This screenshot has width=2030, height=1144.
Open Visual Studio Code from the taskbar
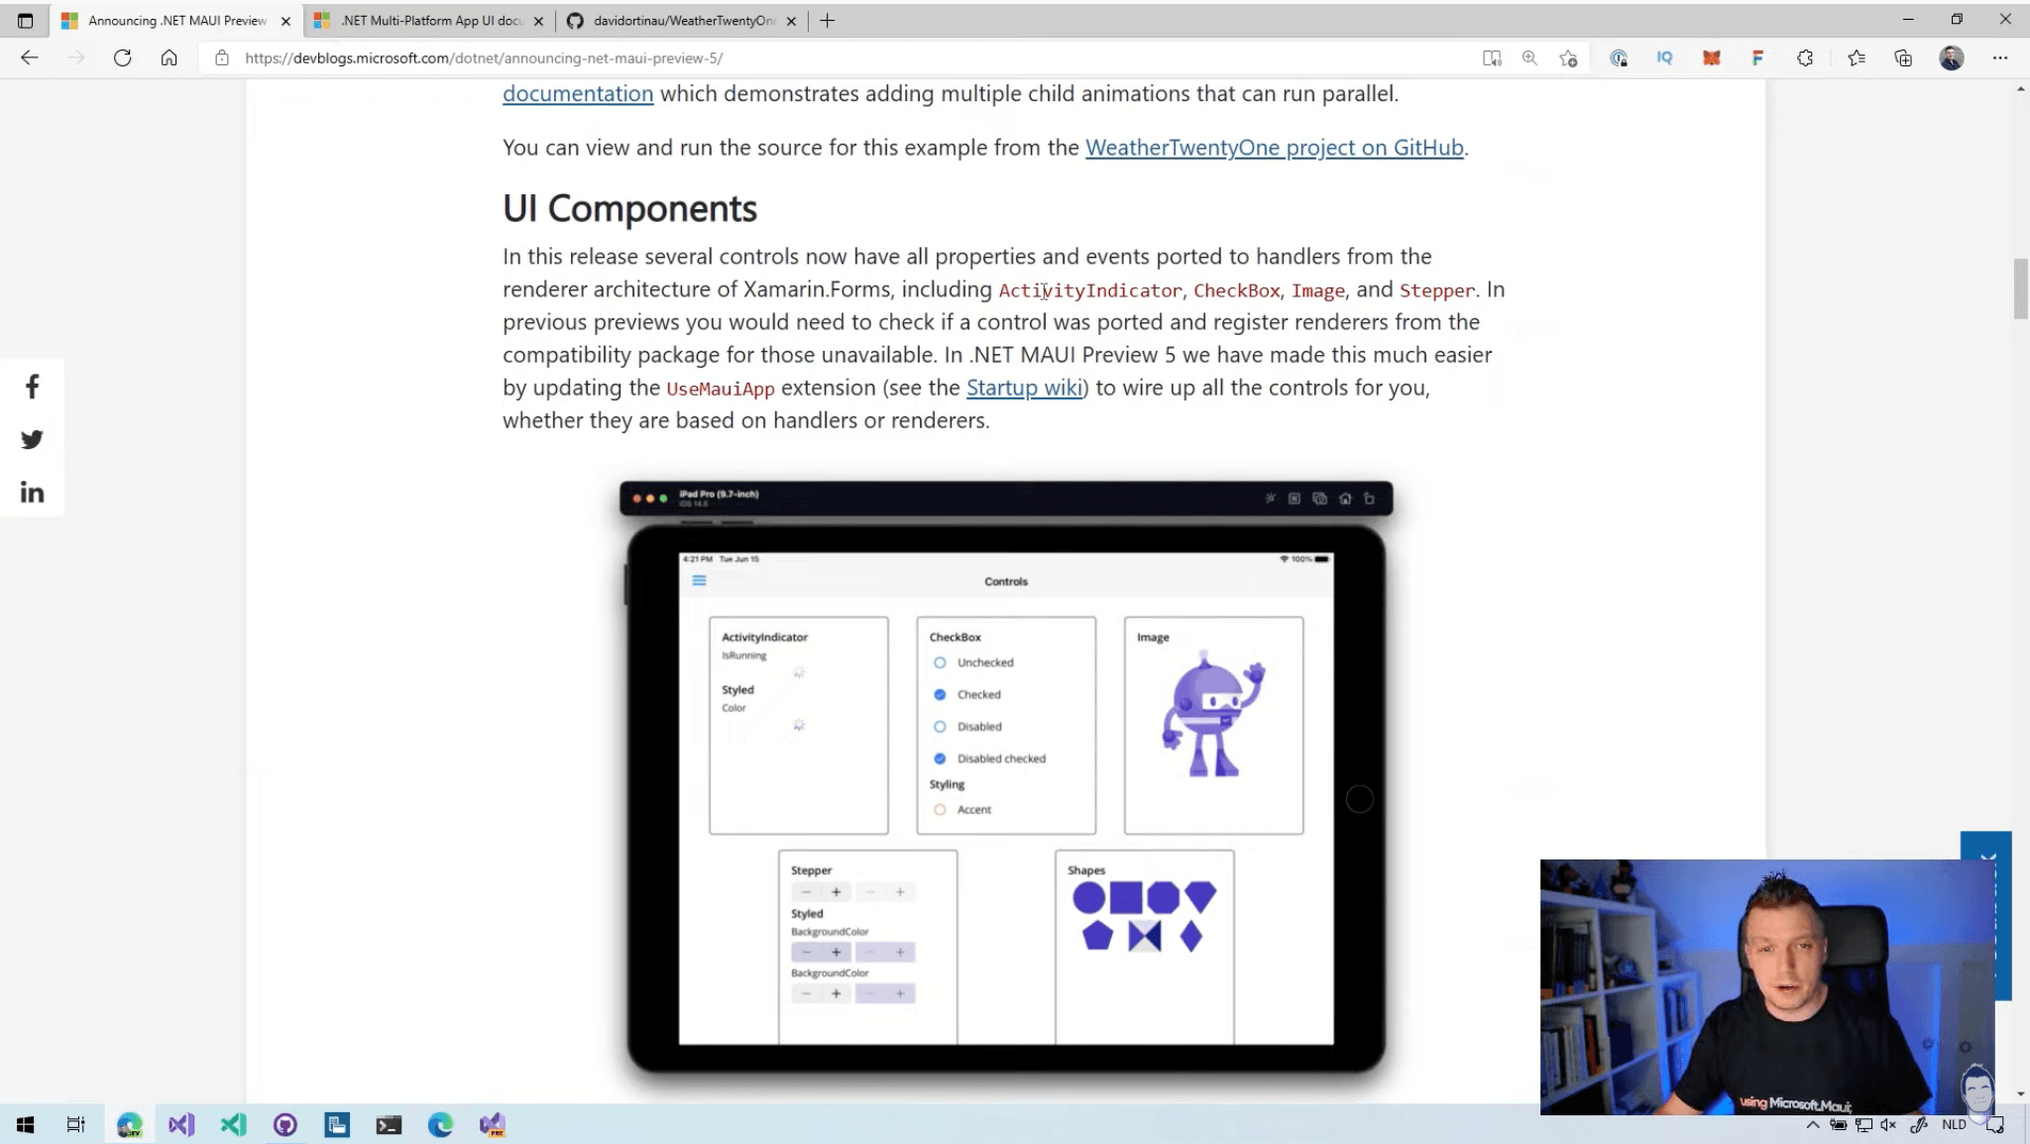pyautogui.click(x=234, y=1124)
